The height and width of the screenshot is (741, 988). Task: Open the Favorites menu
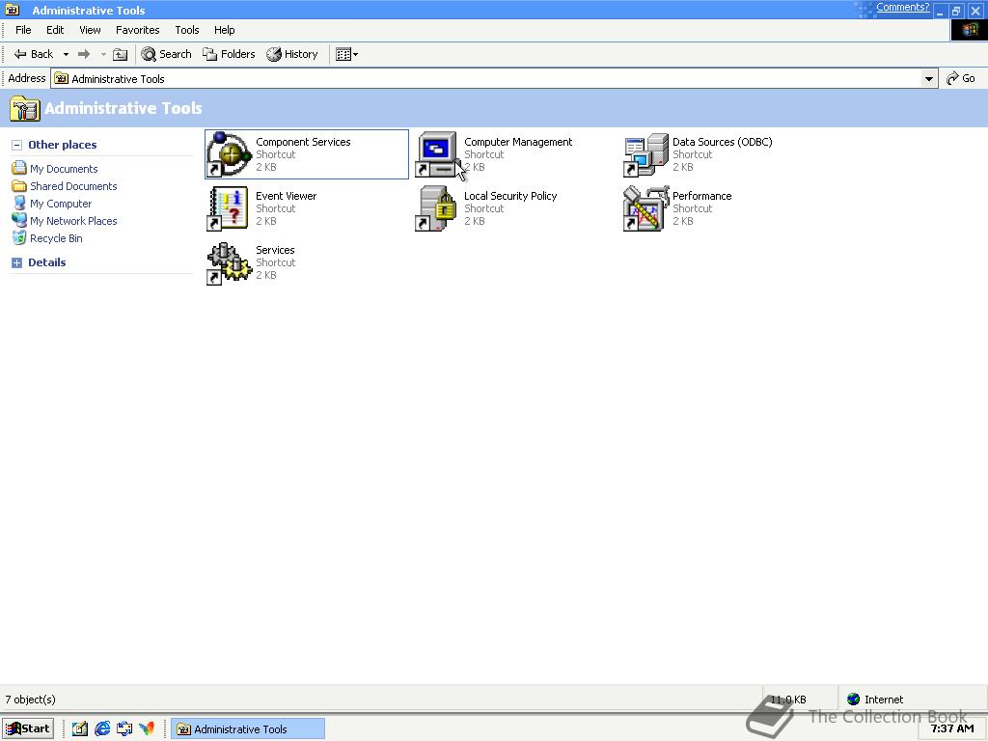(x=137, y=30)
